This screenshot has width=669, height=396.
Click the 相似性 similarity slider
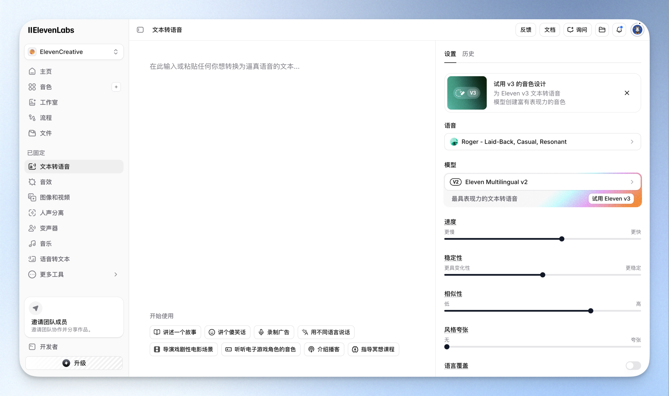pyautogui.click(x=542, y=311)
